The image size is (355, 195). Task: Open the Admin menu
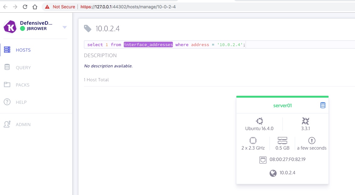tap(23, 125)
